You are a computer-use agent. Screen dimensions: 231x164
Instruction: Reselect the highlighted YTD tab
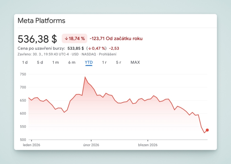tap(89, 62)
